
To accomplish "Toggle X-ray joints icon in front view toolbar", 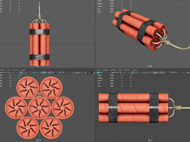I will click(82, 73).
